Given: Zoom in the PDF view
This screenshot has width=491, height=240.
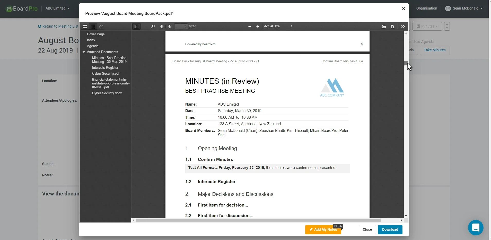Looking at the screenshot, I should [x=258, y=27].
